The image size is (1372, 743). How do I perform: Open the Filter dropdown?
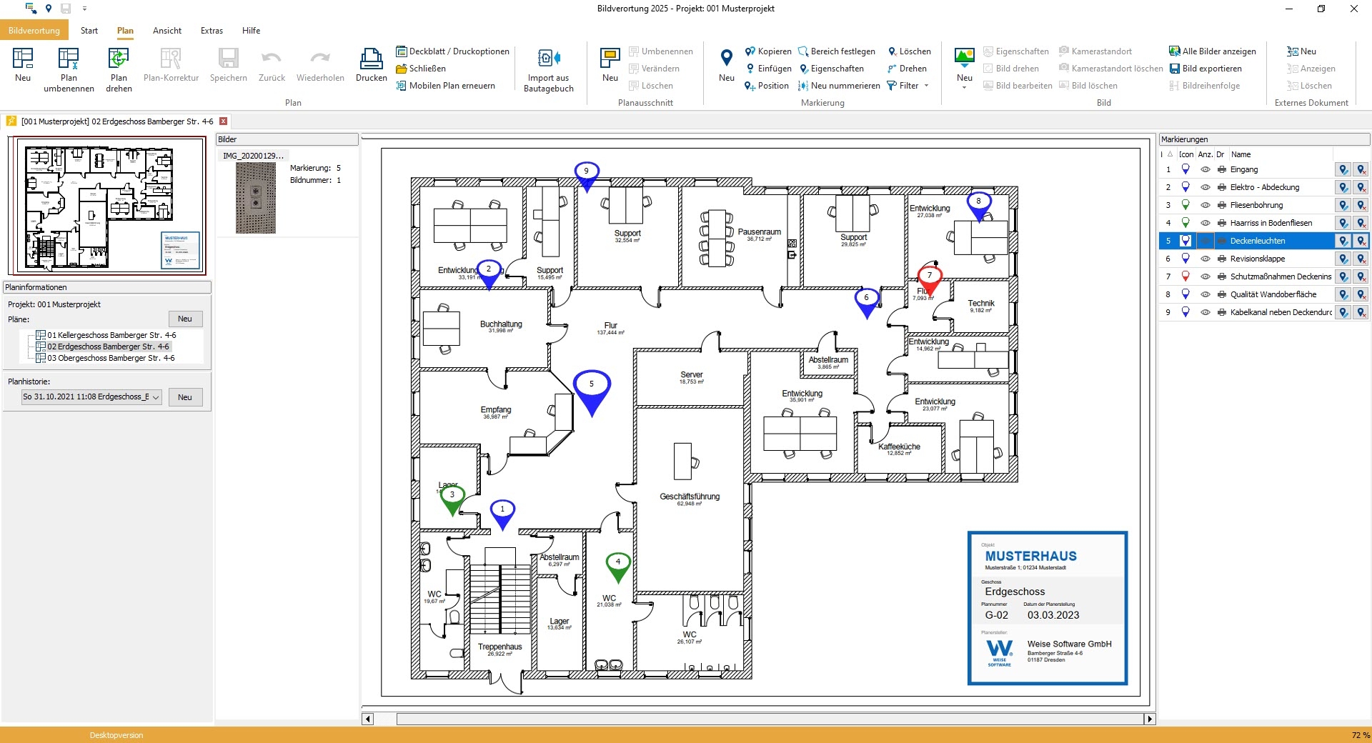tap(908, 86)
